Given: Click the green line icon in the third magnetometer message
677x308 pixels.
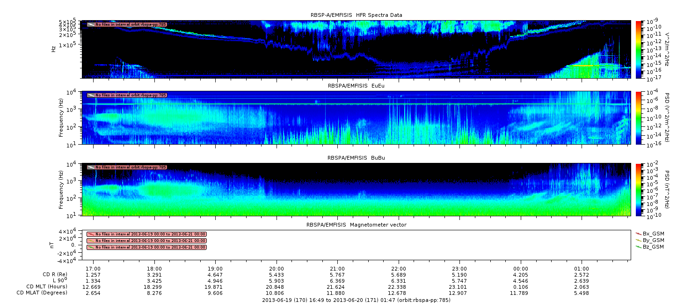Looking at the screenshot, I should (91, 247).
